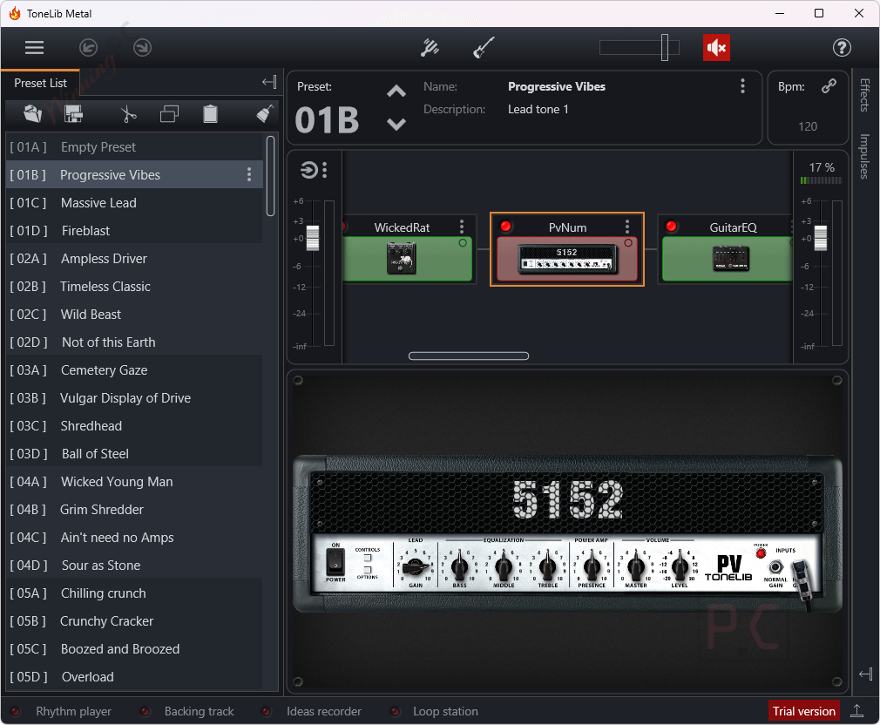
Task: Toggle GuitarEQ red power LED
Action: pos(671,227)
